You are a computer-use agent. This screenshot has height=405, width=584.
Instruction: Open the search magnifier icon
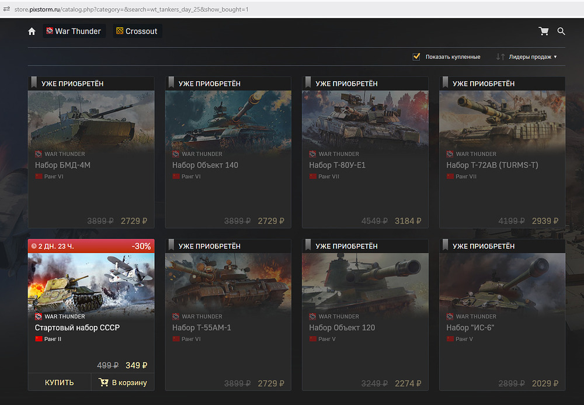pos(561,32)
